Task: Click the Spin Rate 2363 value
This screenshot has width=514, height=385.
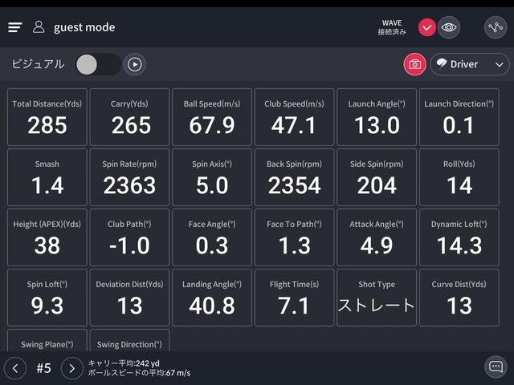Action: 129,185
